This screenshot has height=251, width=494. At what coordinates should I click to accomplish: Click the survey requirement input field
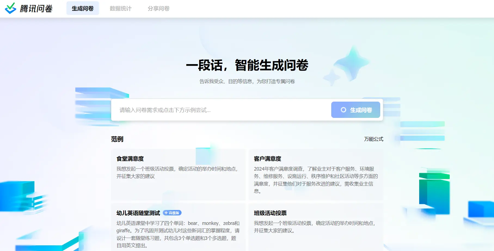tap(218, 110)
